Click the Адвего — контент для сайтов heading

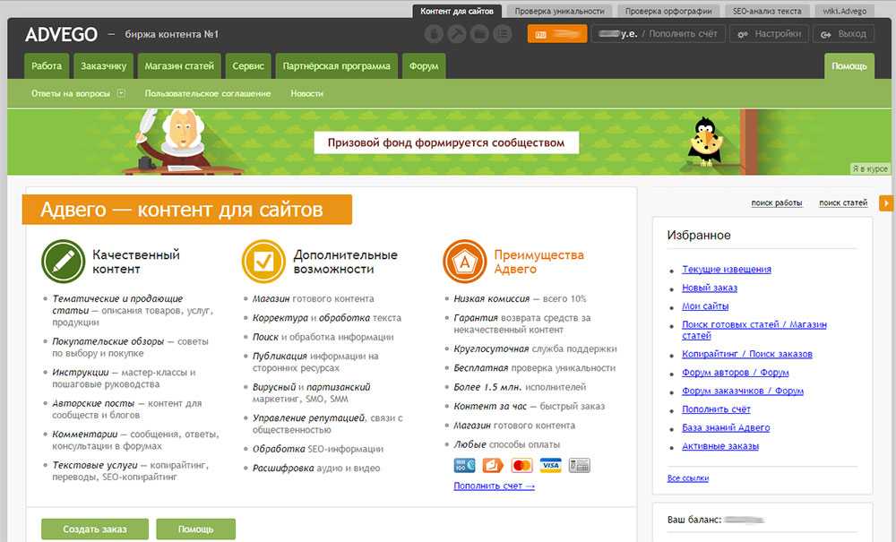point(187,210)
